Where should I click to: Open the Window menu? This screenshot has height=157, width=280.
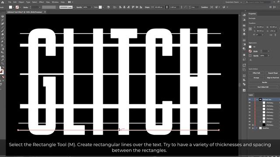pos(55,2)
